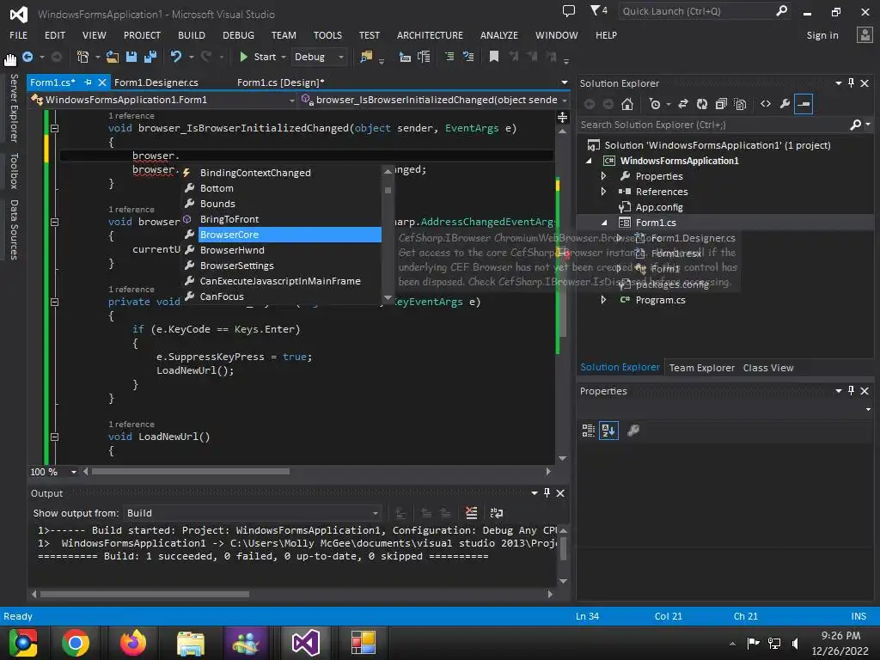Click the View Code icon in Solution Explorer
This screenshot has height=660, width=880.
coord(766,104)
